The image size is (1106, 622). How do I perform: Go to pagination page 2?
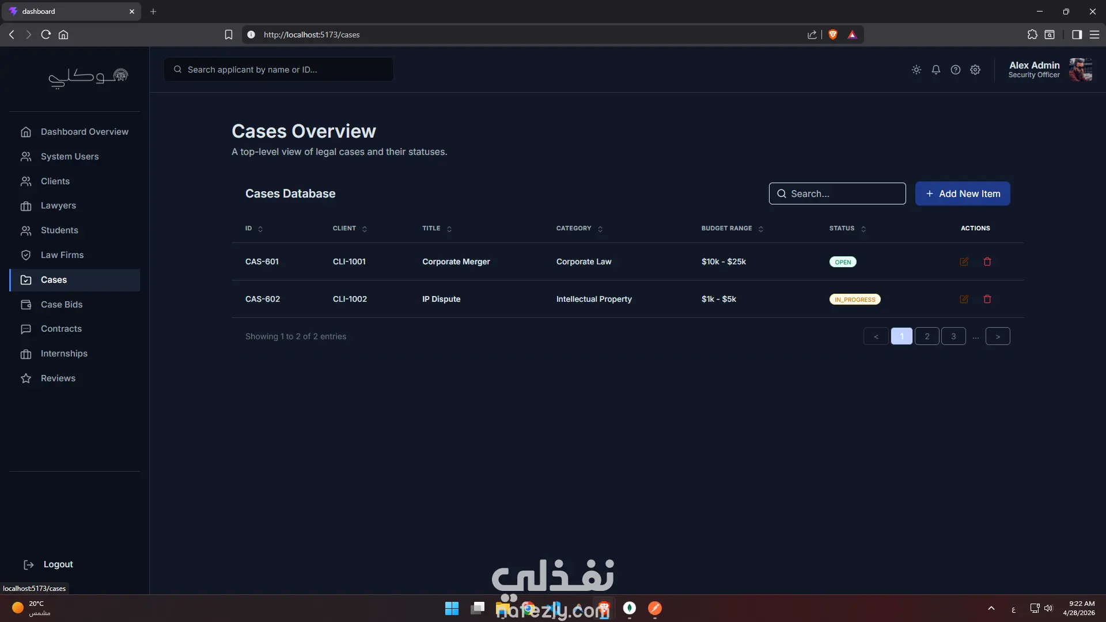click(927, 336)
